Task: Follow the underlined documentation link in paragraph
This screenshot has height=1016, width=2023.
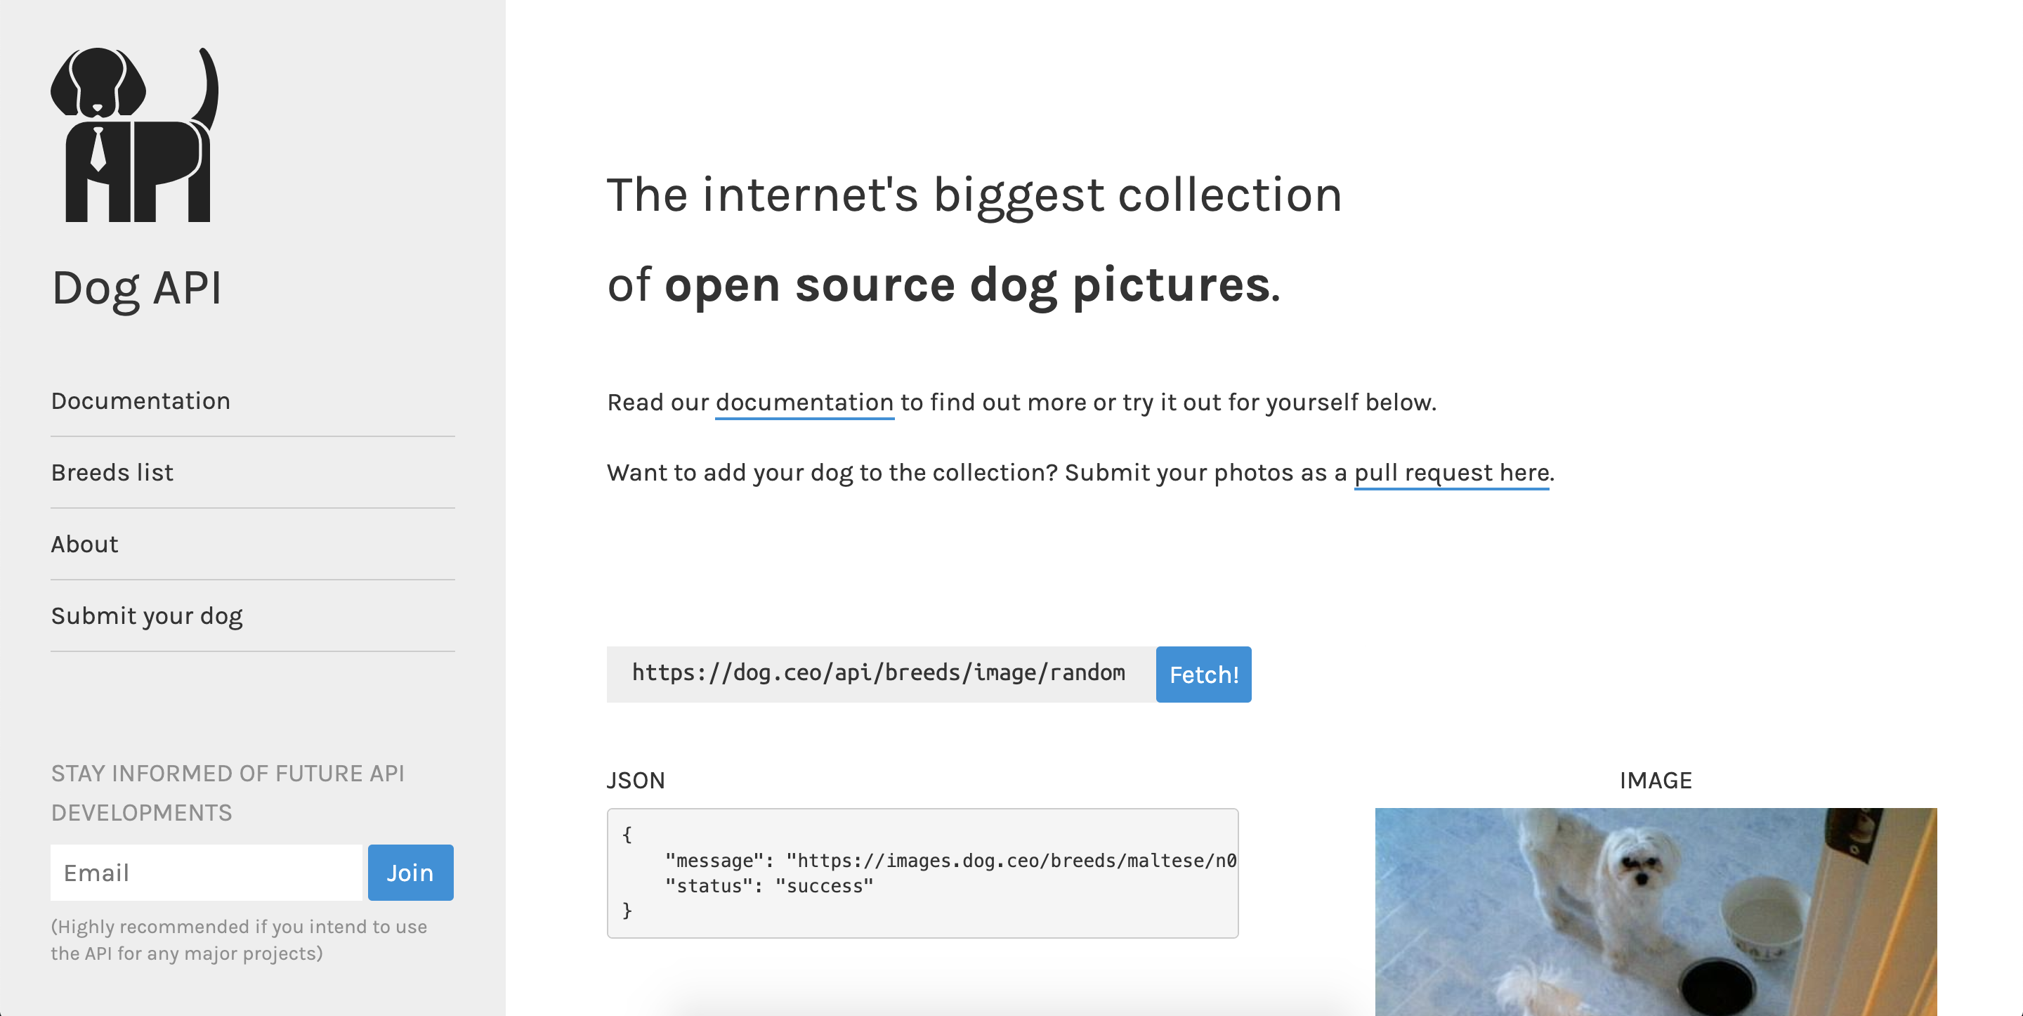Action: [x=804, y=403]
